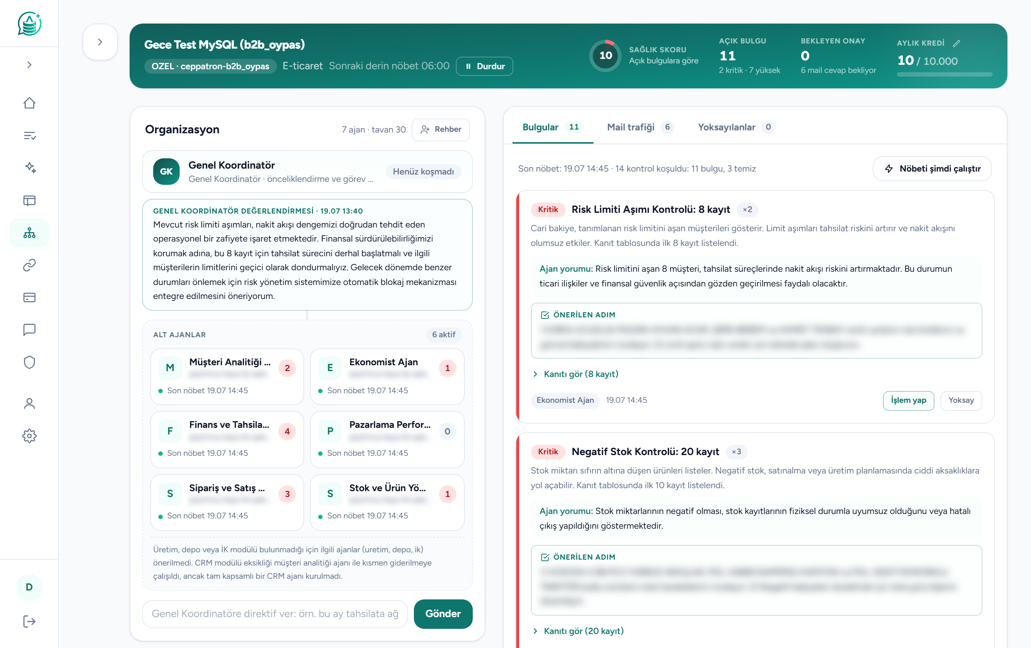Click the logout icon

point(29,621)
